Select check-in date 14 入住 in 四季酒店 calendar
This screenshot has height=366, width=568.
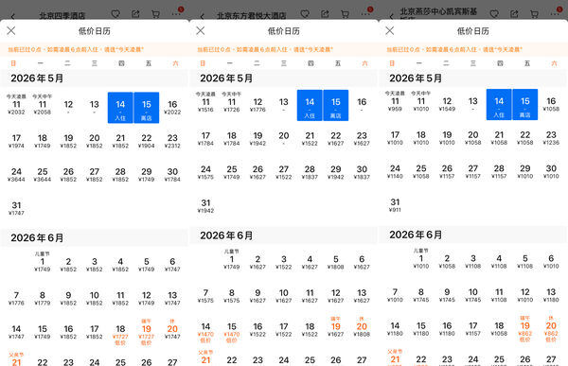[x=120, y=108]
